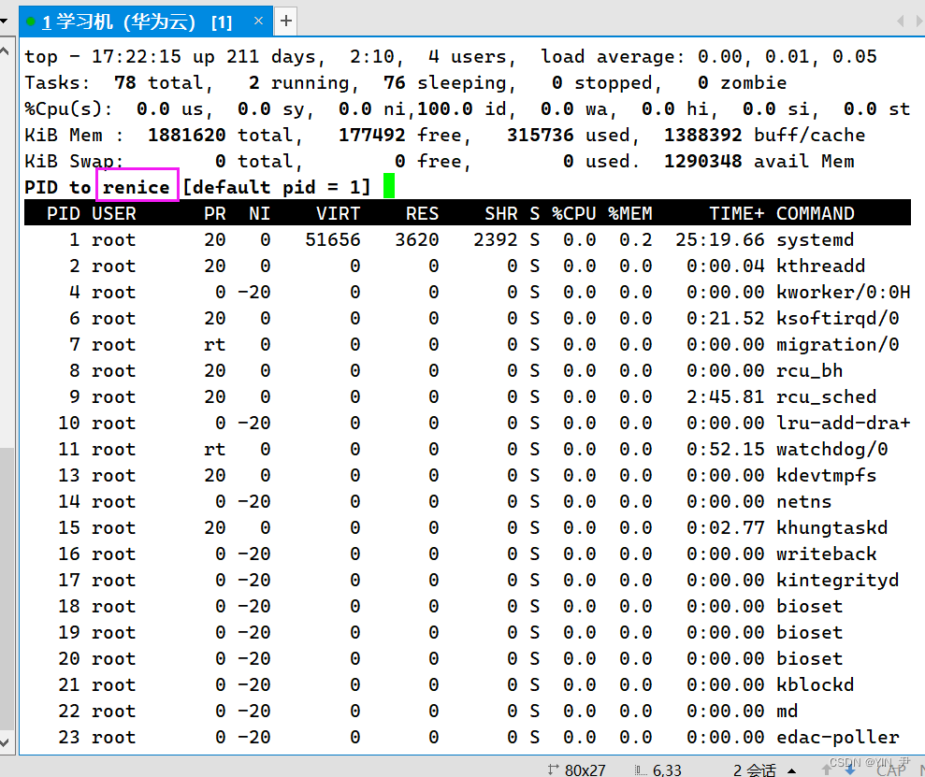Click the 51656 VIRT value
Viewport: 925px width, 777px height.
point(333,240)
